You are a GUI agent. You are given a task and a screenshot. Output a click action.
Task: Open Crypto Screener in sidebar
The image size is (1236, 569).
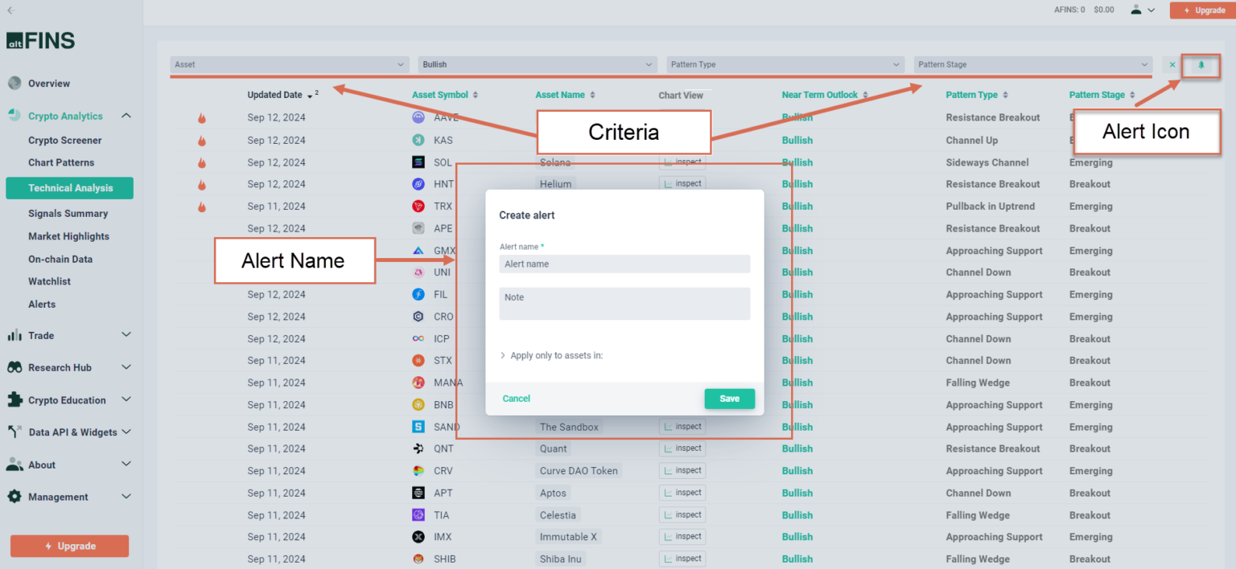pos(64,140)
